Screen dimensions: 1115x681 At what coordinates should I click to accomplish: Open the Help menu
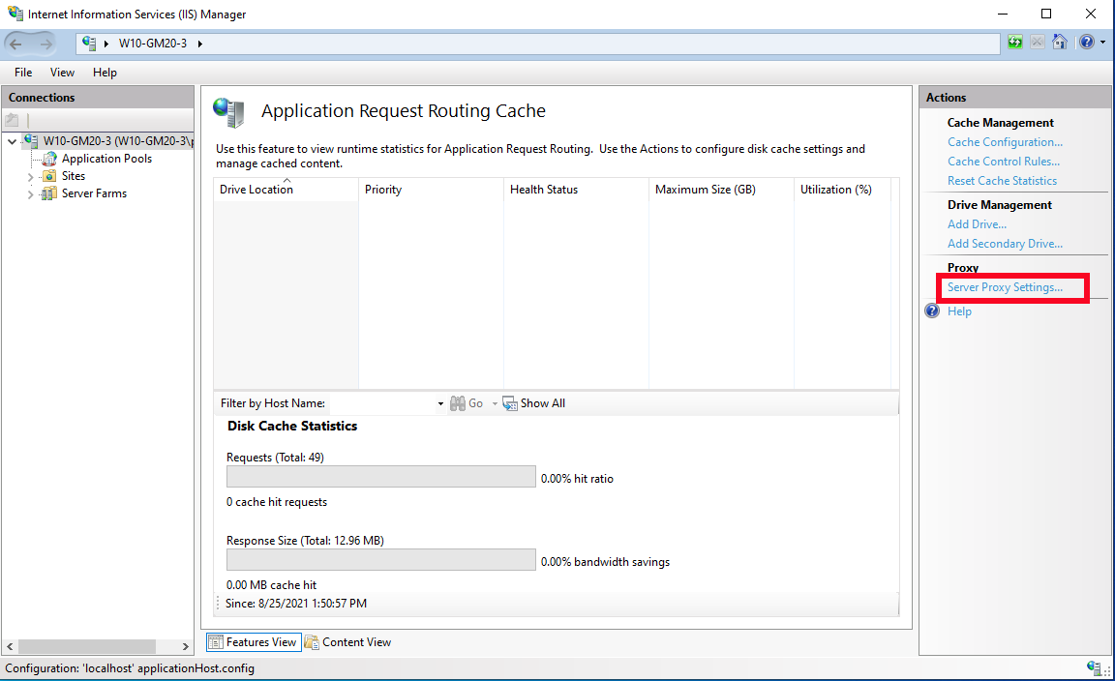pos(105,72)
